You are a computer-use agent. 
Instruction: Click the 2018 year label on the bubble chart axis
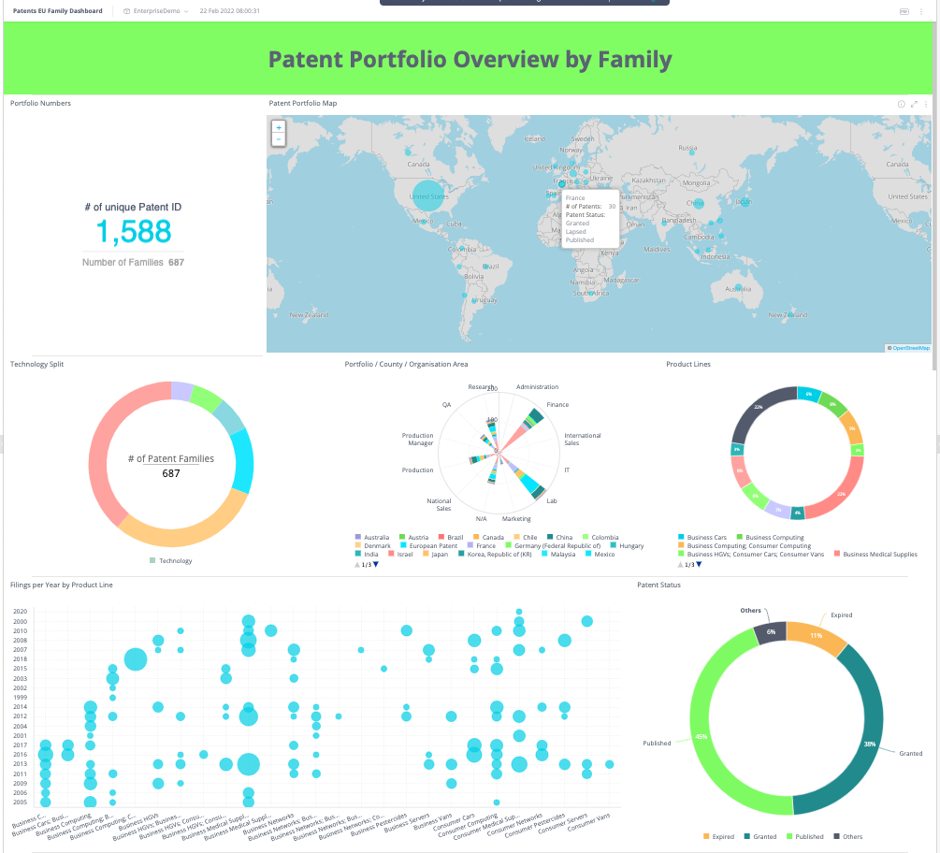[20, 658]
